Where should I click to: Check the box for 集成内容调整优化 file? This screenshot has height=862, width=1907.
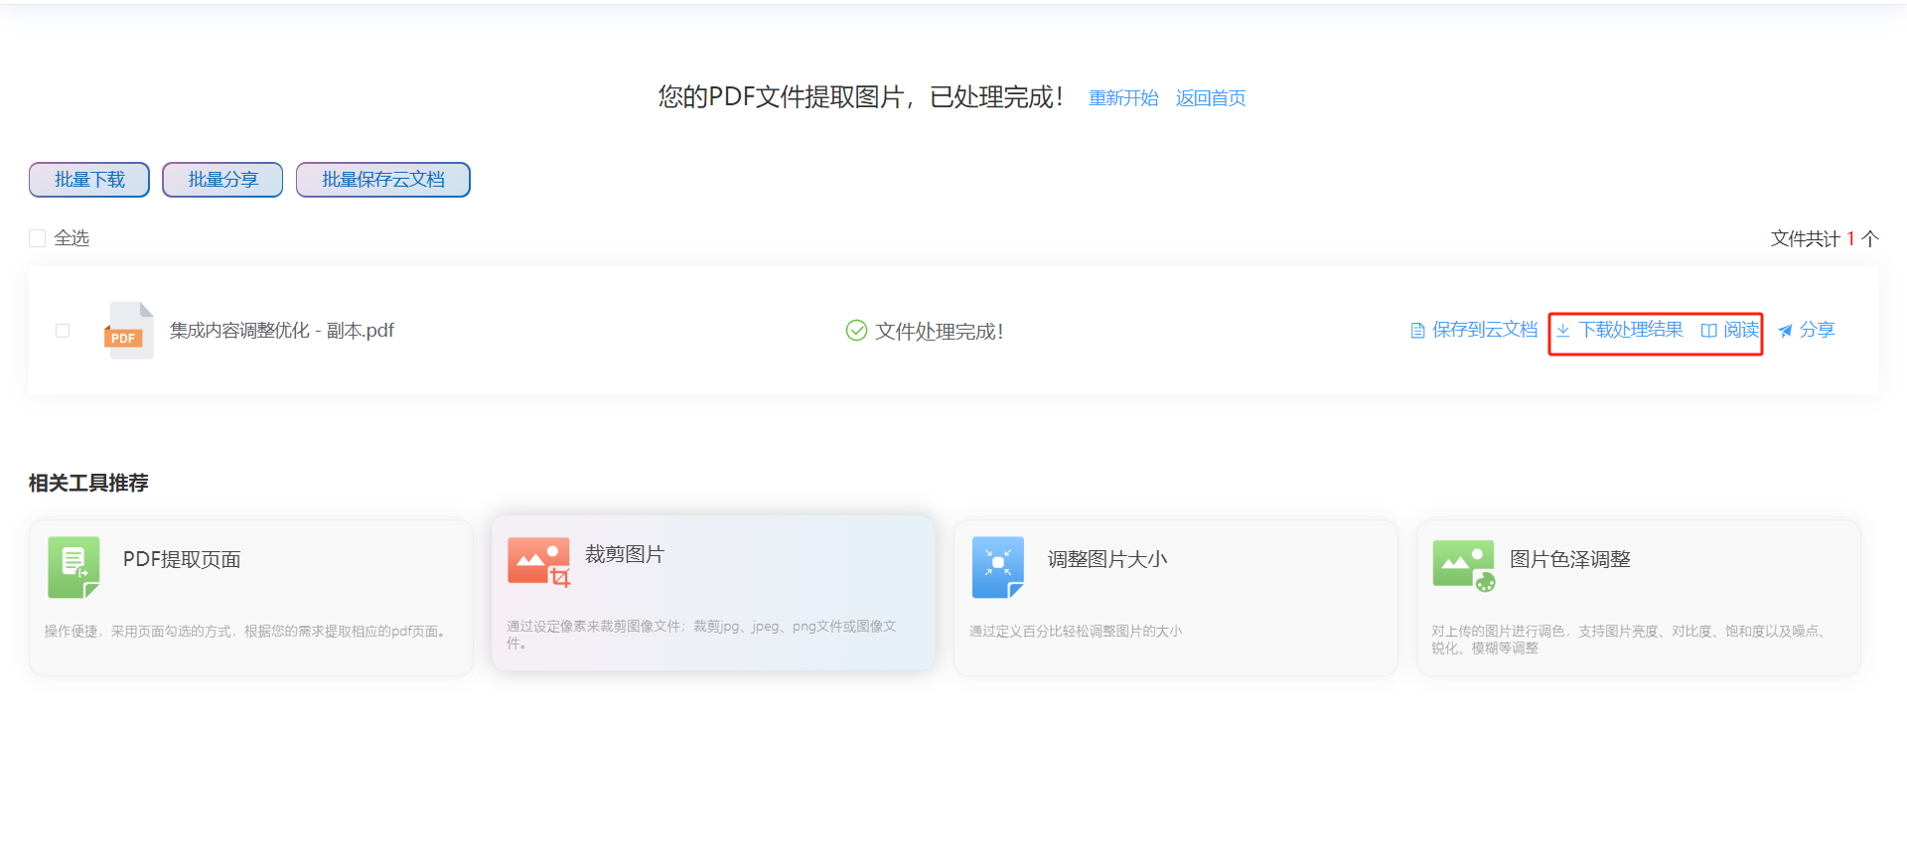63,331
